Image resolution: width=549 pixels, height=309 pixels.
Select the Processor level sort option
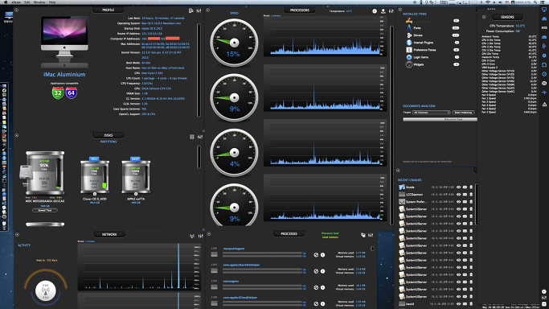pyautogui.click(x=330, y=233)
